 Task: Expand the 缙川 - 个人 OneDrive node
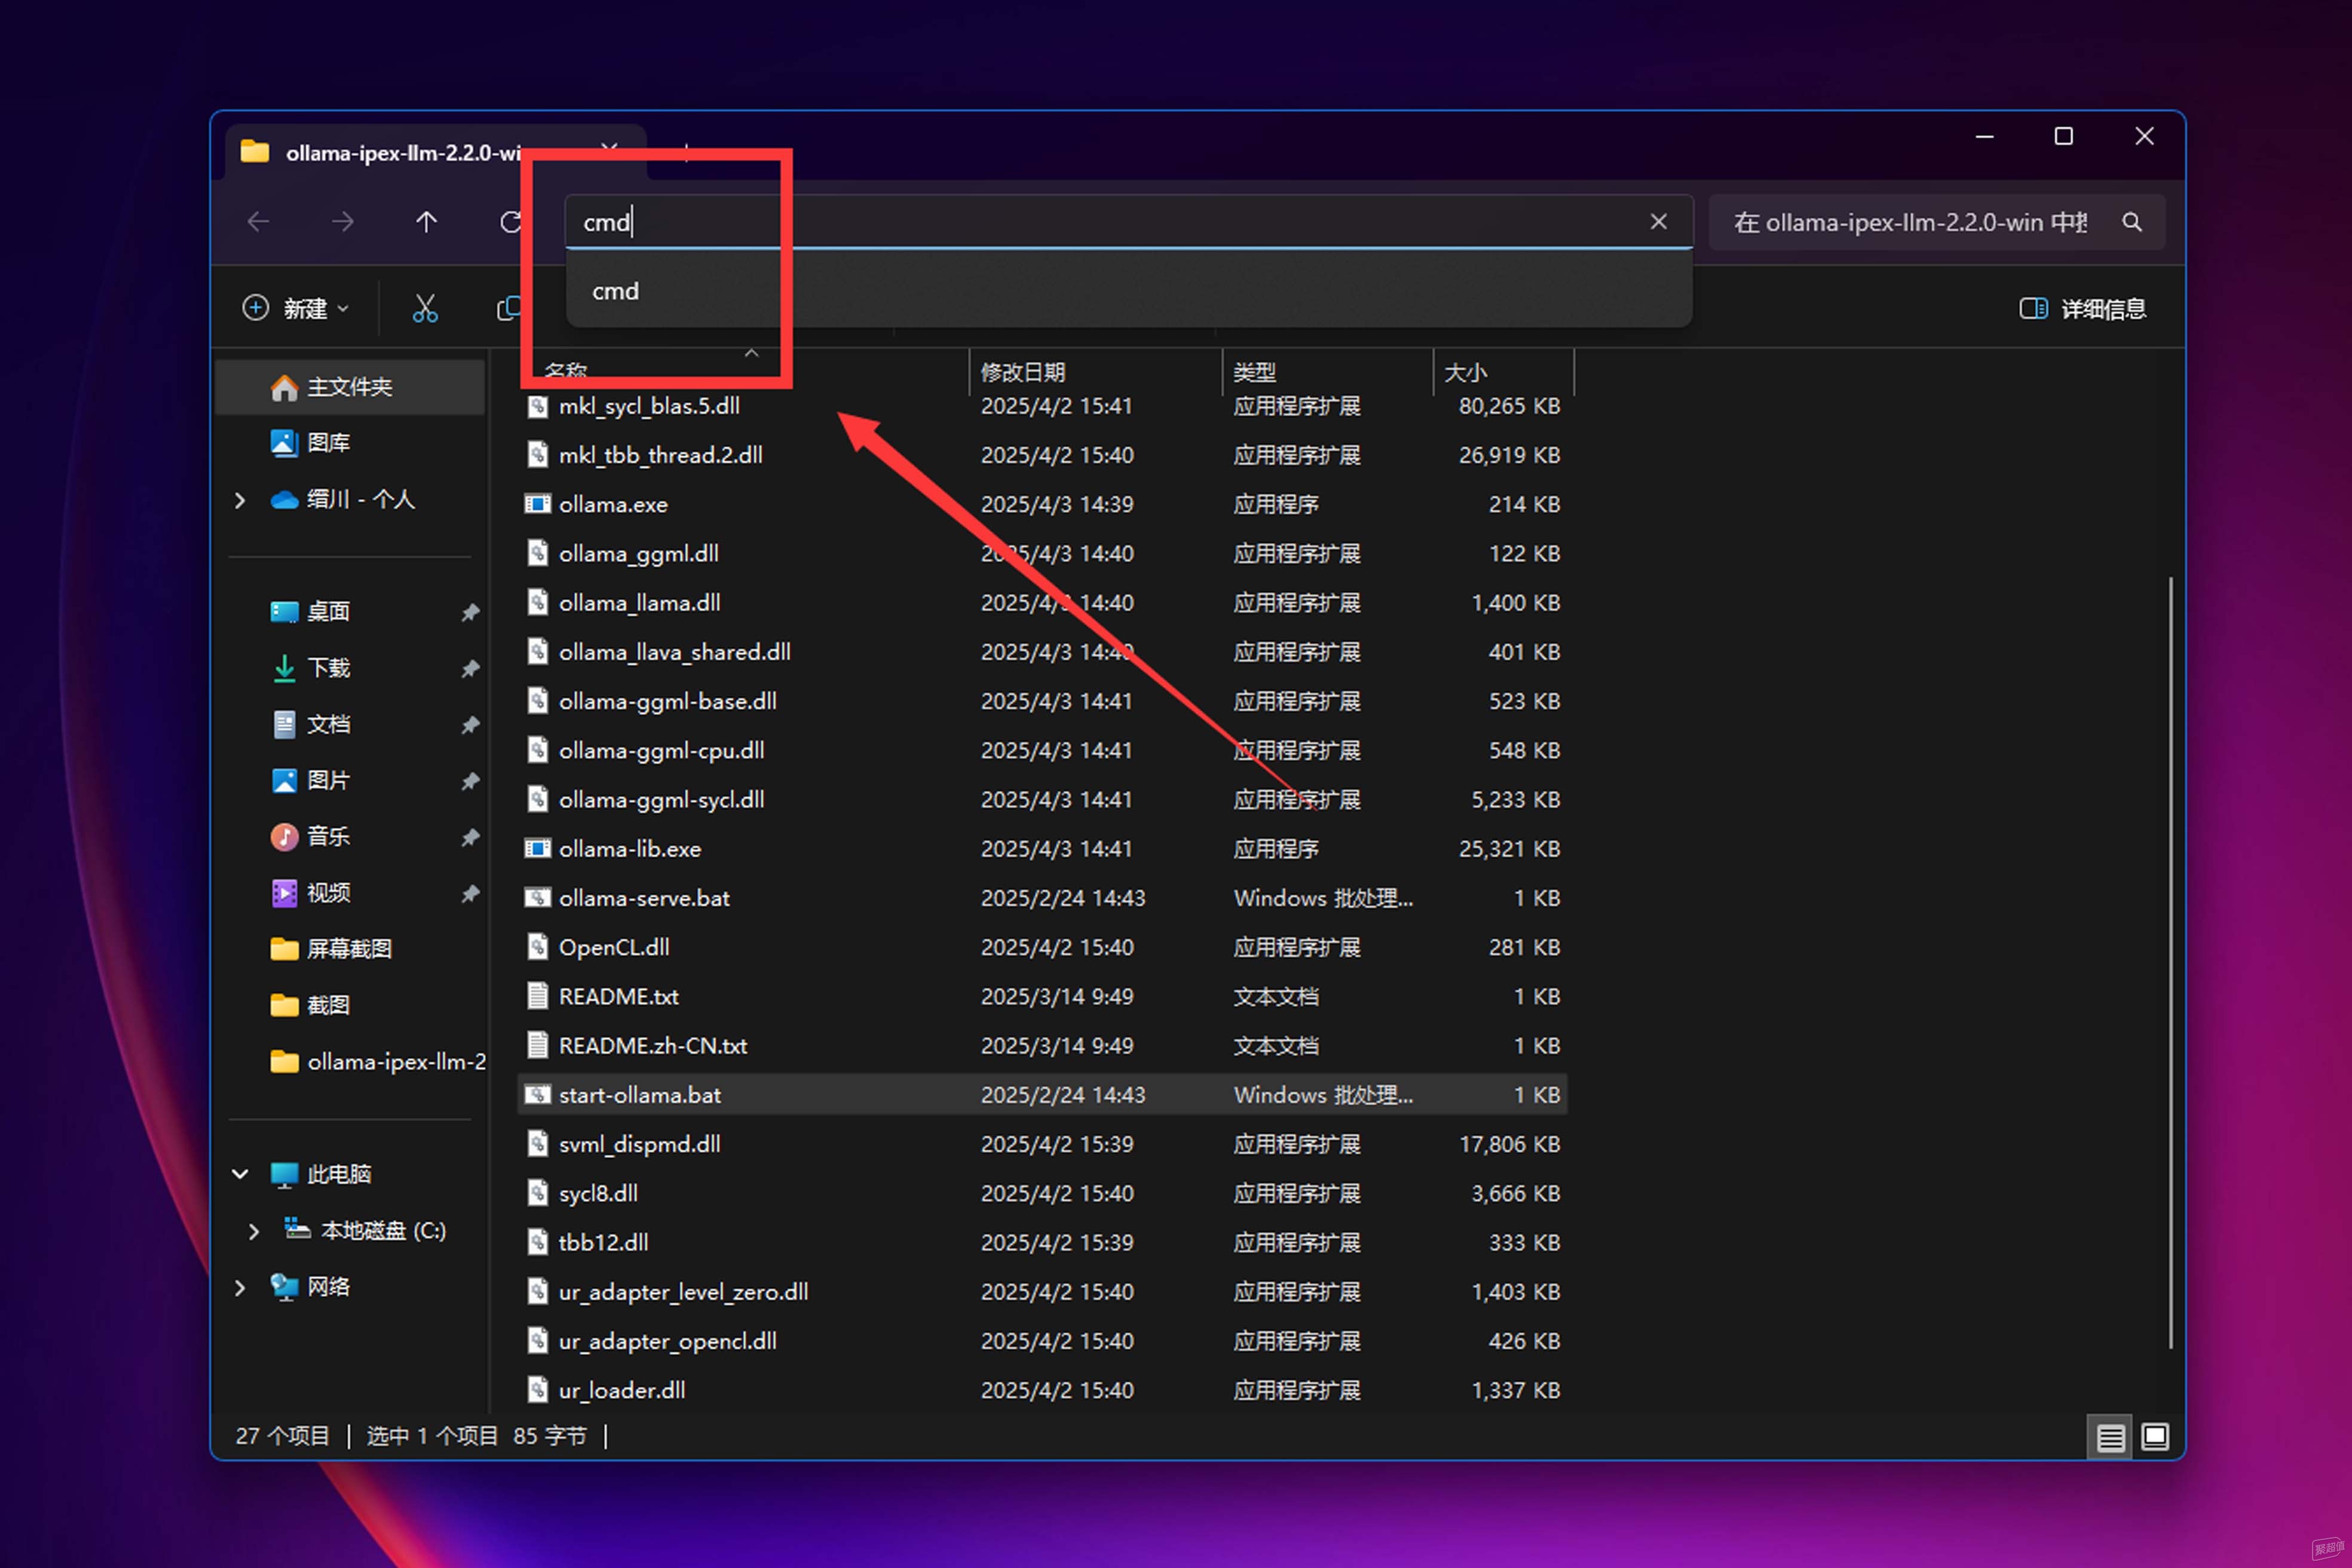tap(240, 499)
